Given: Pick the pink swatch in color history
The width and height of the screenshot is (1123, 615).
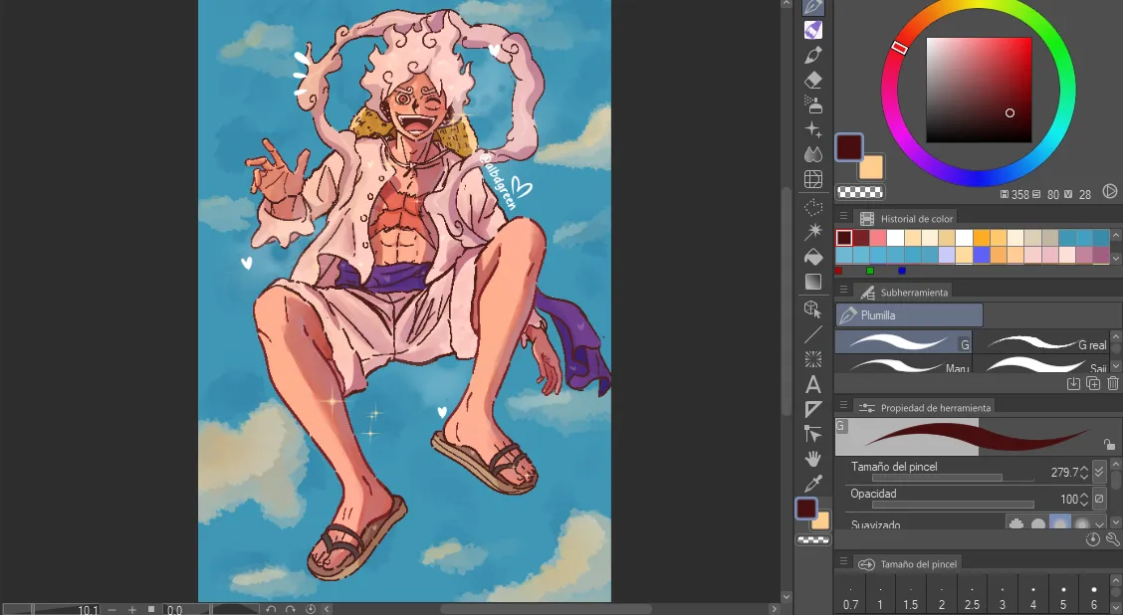Looking at the screenshot, I should pos(878,238).
